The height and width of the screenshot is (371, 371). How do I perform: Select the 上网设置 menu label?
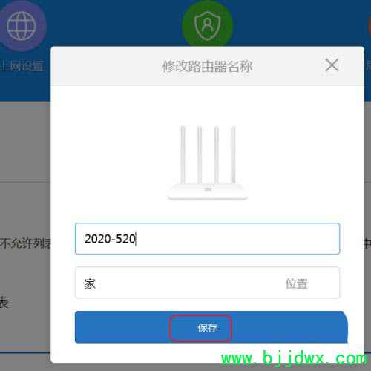[22, 66]
